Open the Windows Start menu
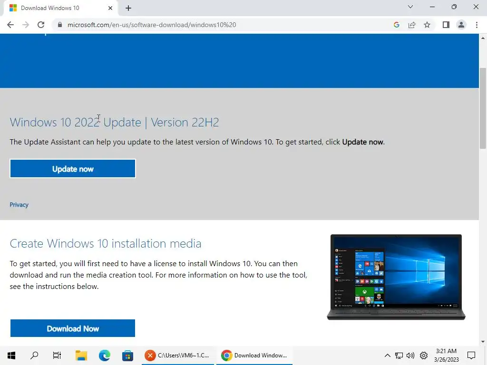487x365 pixels. click(11, 355)
